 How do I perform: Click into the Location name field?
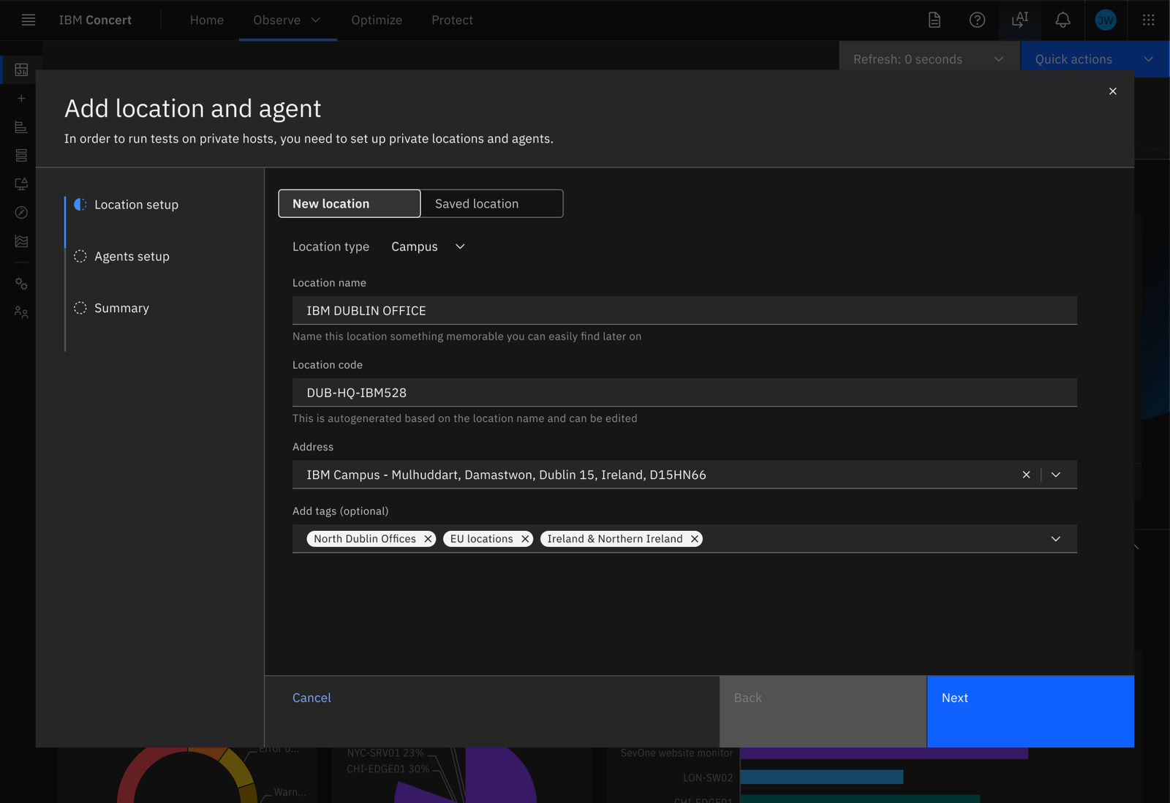coord(684,311)
